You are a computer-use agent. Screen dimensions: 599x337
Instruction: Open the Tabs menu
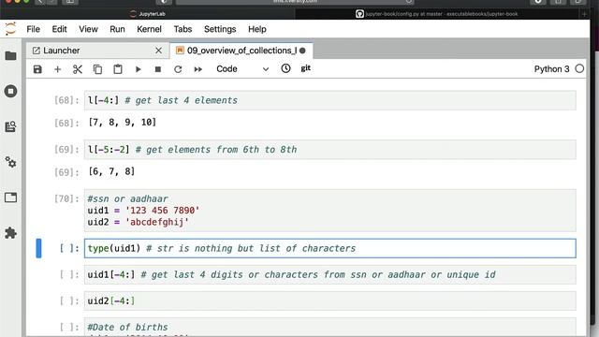pos(183,29)
